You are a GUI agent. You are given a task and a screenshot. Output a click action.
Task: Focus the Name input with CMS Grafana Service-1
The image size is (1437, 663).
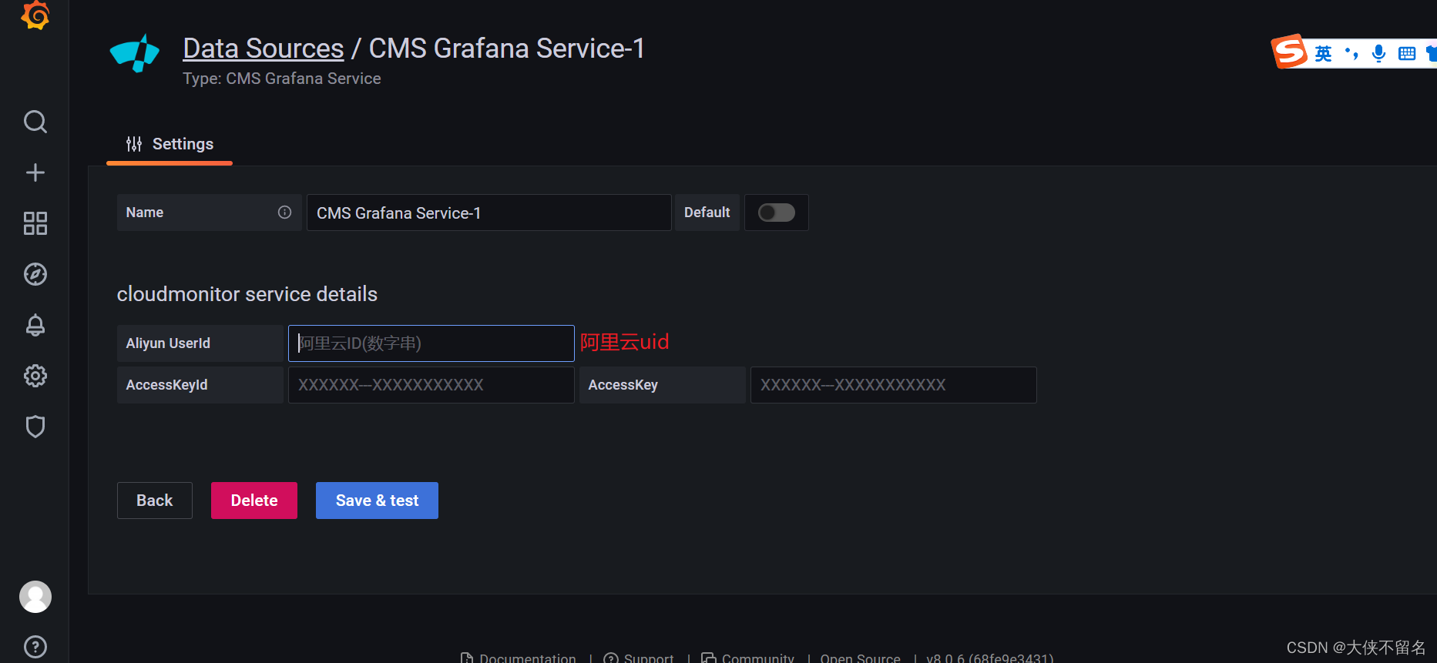pyautogui.click(x=489, y=213)
